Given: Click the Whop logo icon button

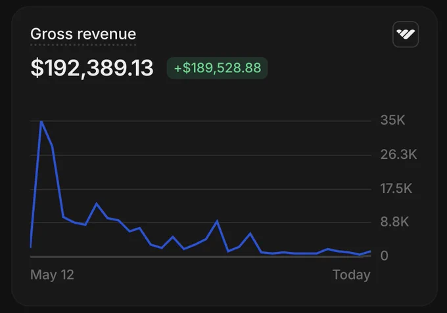Looking at the screenshot, I should [406, 34].
